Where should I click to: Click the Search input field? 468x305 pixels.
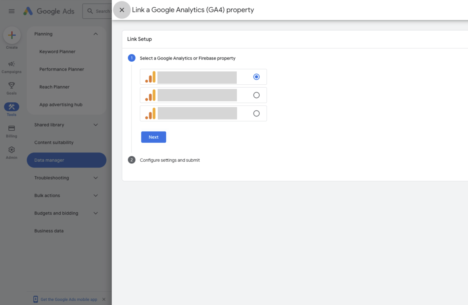point(98,11)
